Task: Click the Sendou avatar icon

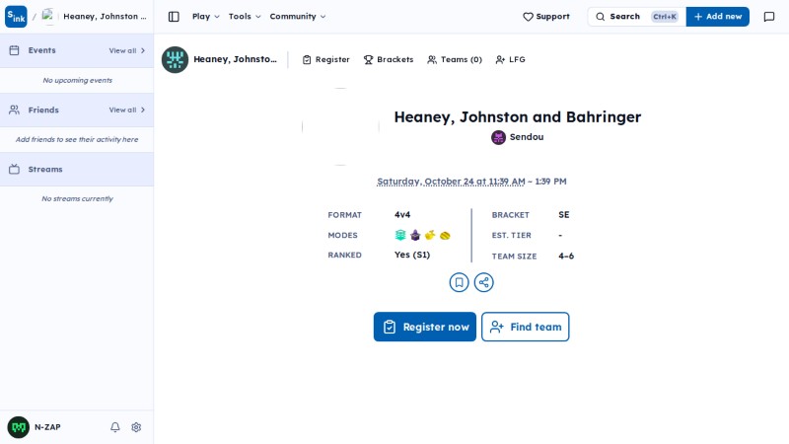Action: tap(498, 137)
